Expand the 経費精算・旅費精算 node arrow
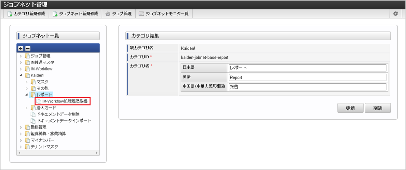Screen dimensions: 406x170 [x=21, y=134]
